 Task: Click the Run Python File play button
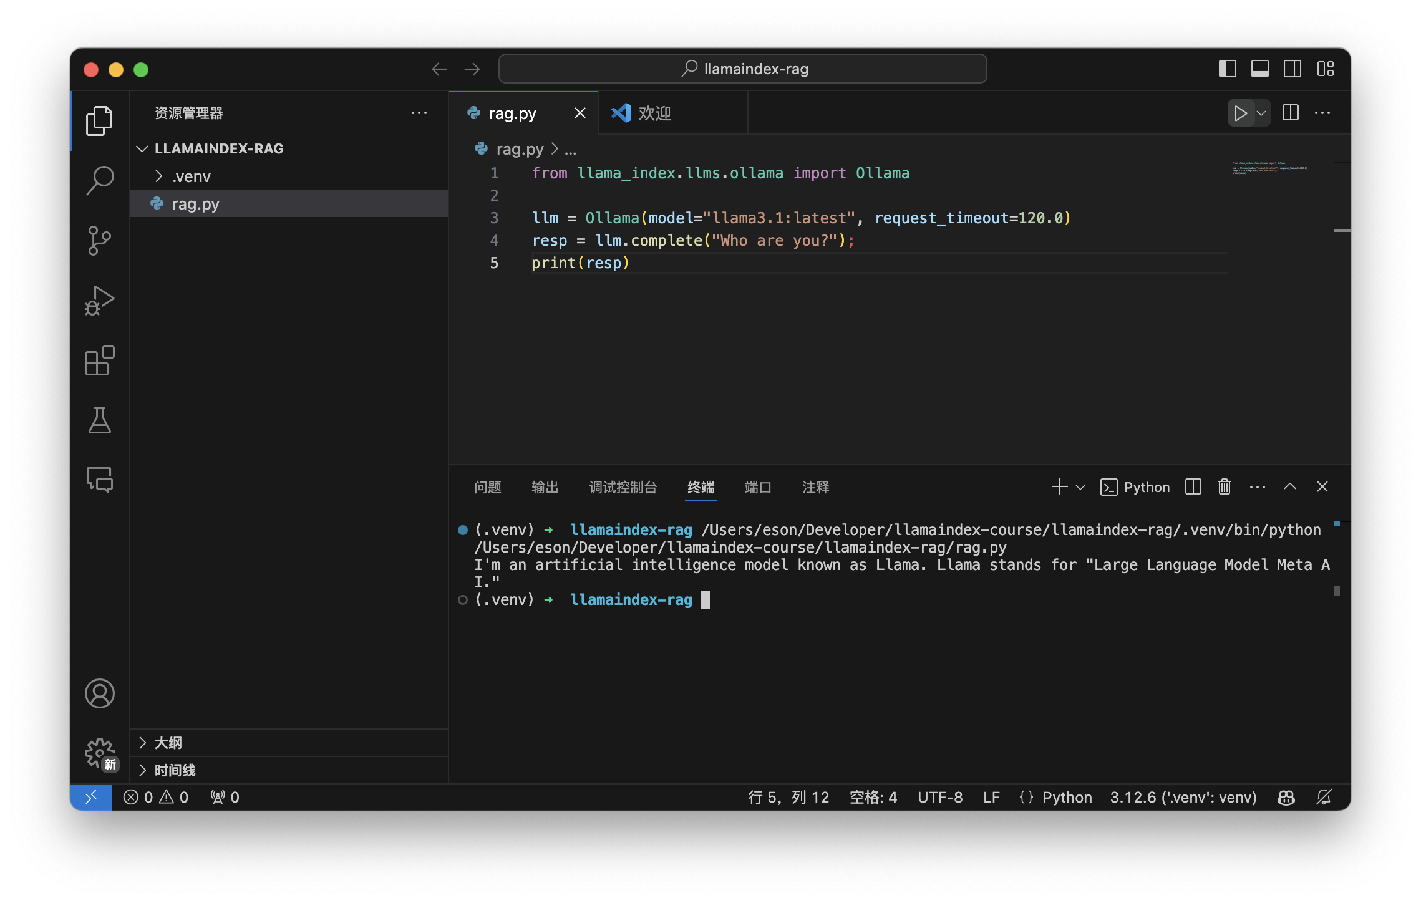click(1240, 113)
